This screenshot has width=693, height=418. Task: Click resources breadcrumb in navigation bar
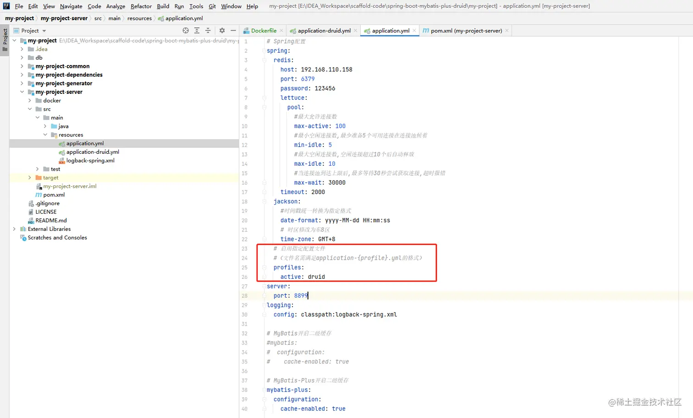click(x=139, y=18)
